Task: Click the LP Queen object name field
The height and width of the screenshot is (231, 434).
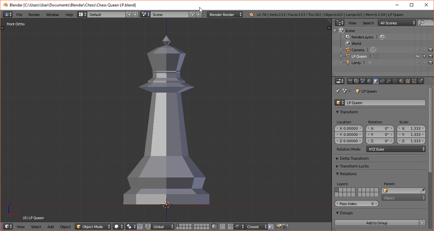Action: pyautogui.click(x=384, y=103)
